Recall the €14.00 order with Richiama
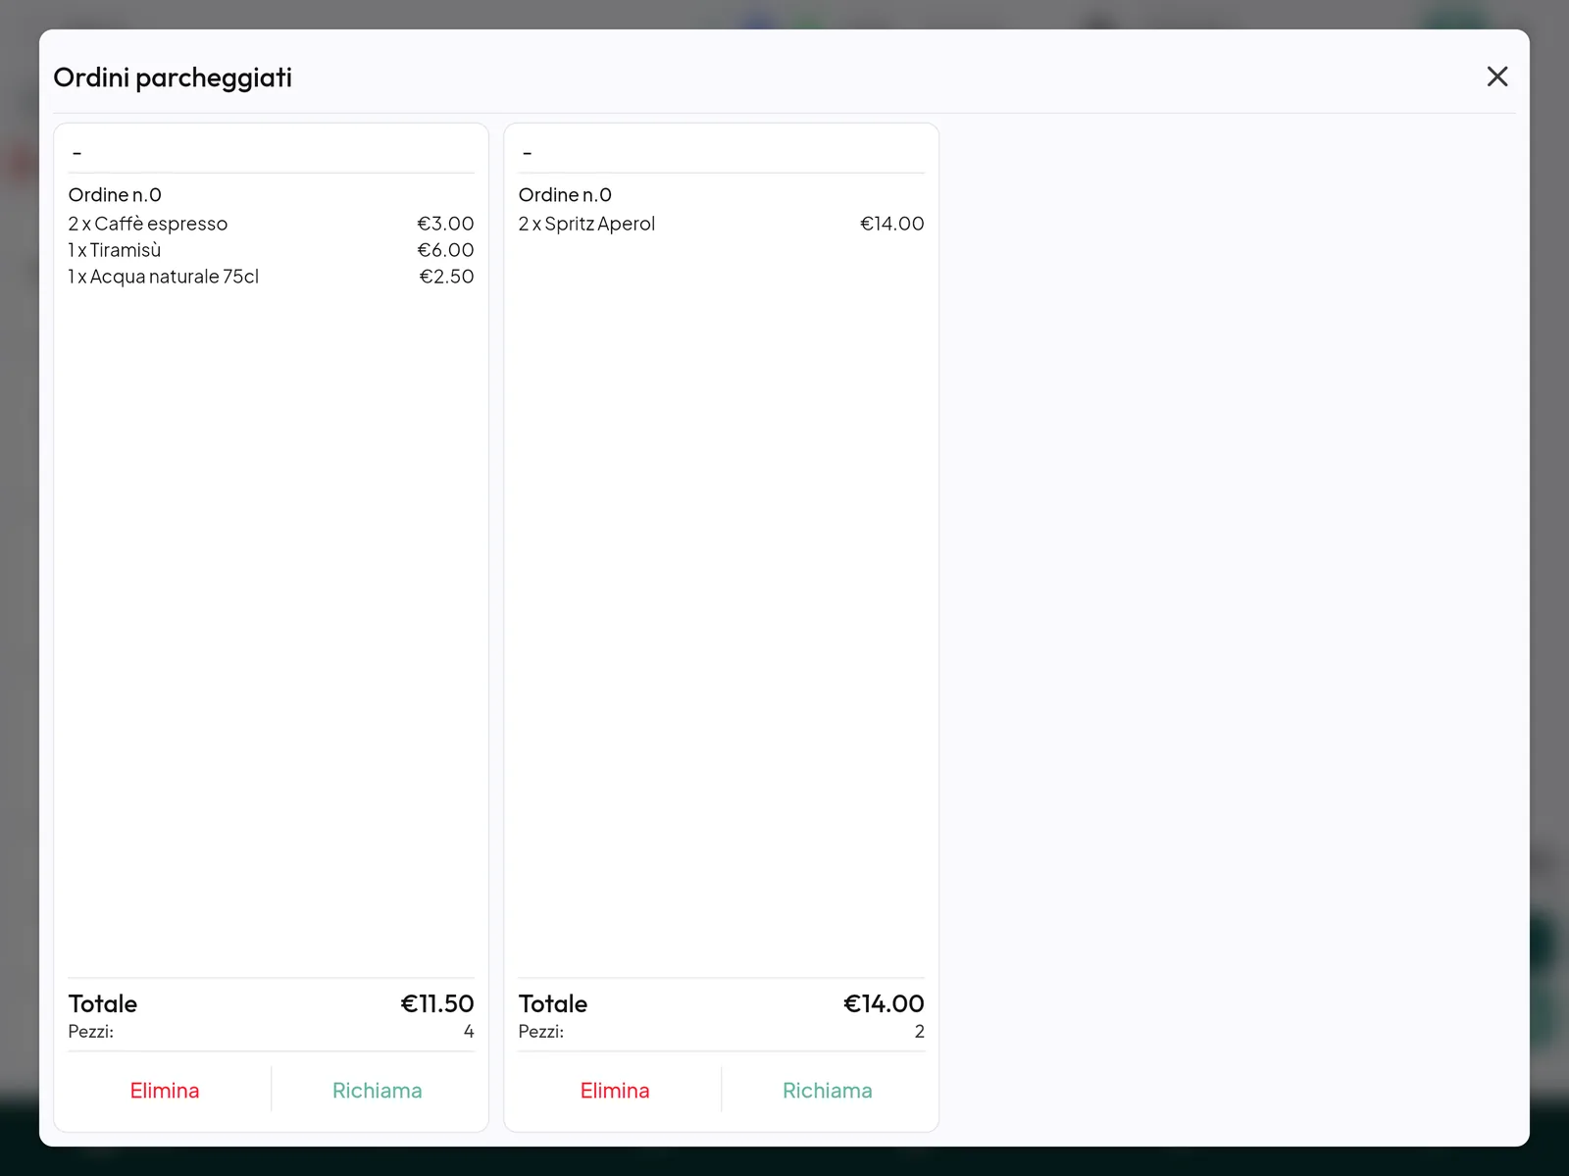Image resolution: width=1569 pixels, height=1176 pixels. 828,1091
